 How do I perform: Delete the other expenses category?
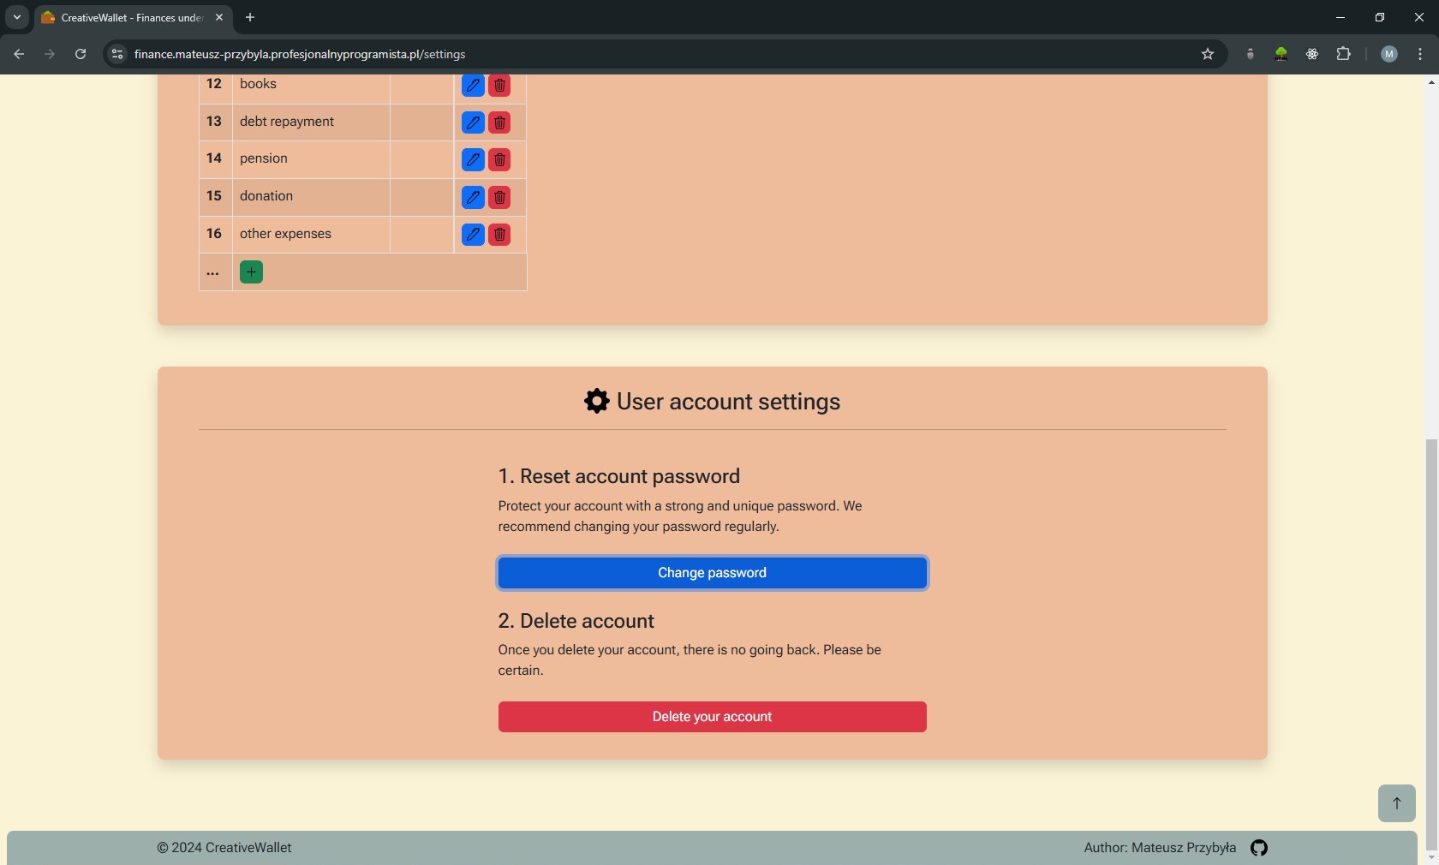(499, 235)
